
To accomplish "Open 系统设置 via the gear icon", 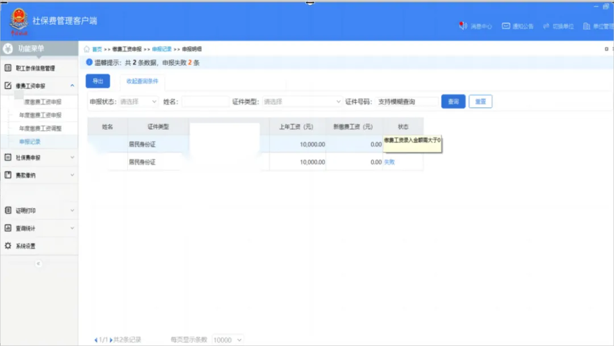I will [8, 245].
